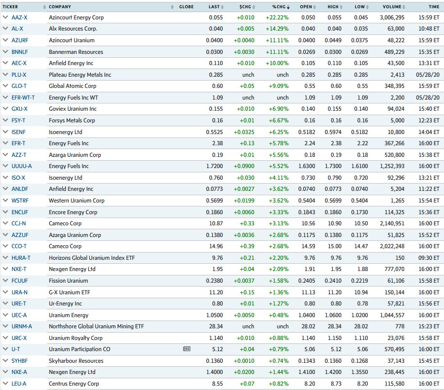This screenshot has width=444, height=390.
Task: Expand the HURA-T row chevron
Action: point(5,257)
